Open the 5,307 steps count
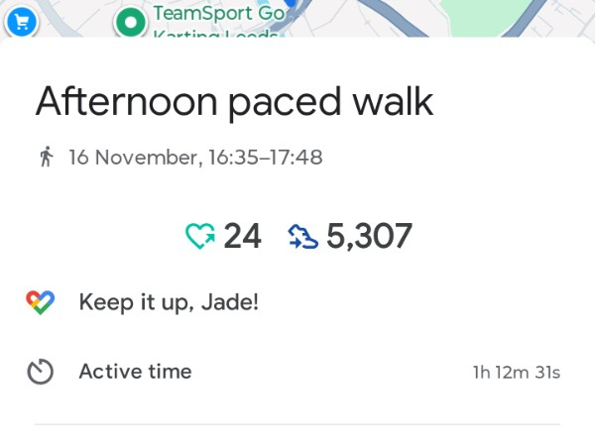This screenshot has height=446, width=595. point(368,236)
